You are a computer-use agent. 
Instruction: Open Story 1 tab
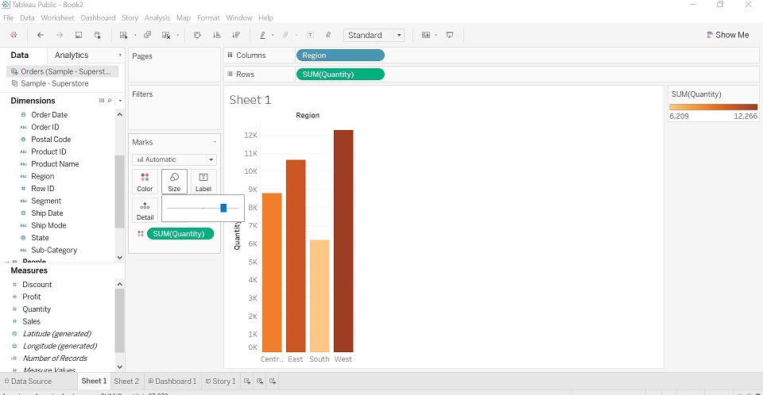(x=221, y=382)
